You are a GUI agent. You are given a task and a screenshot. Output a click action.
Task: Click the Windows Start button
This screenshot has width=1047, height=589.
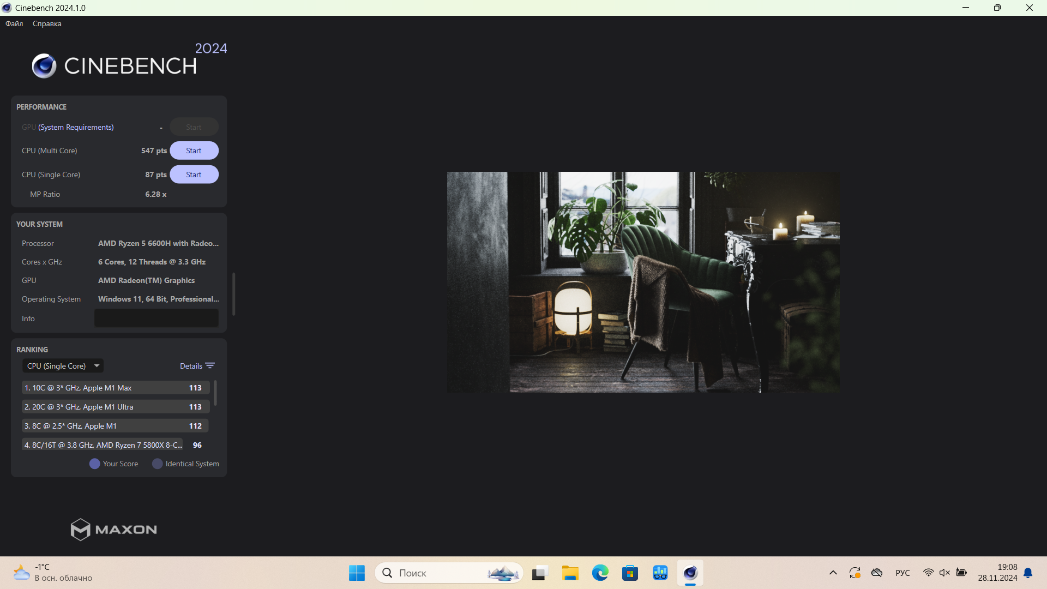357,573
